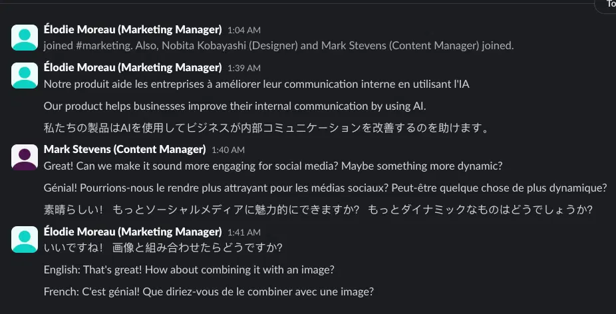Click the French 'Notre produit aide les entreprises' message
Image resolution: width=616 pixels, height=314 pixels.
pyautogui.click(x=257, y=84)
